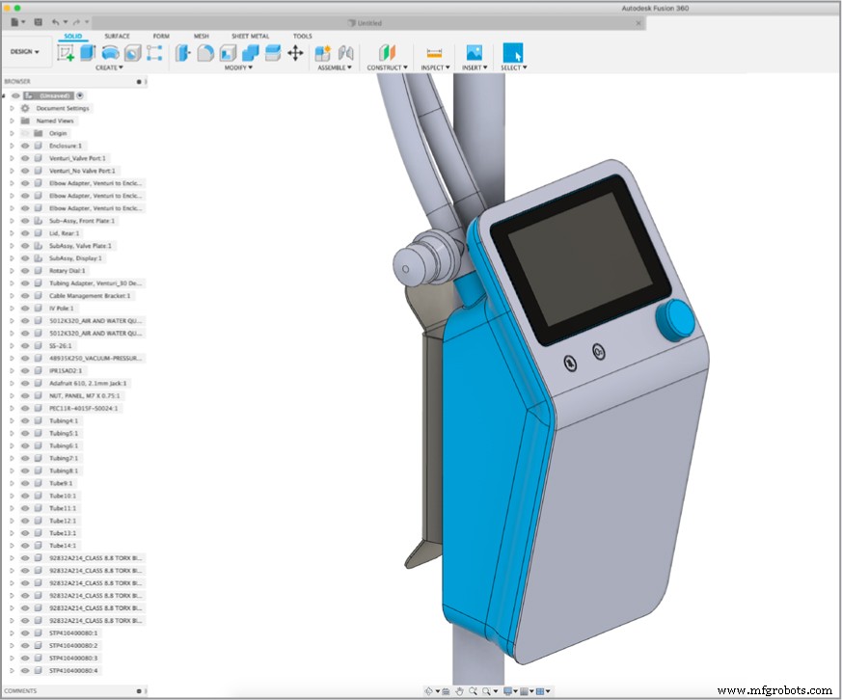Switch to the Sheet Metal tab
The image size is (842, 700).
pyautogui.click(x=250, y=36)
